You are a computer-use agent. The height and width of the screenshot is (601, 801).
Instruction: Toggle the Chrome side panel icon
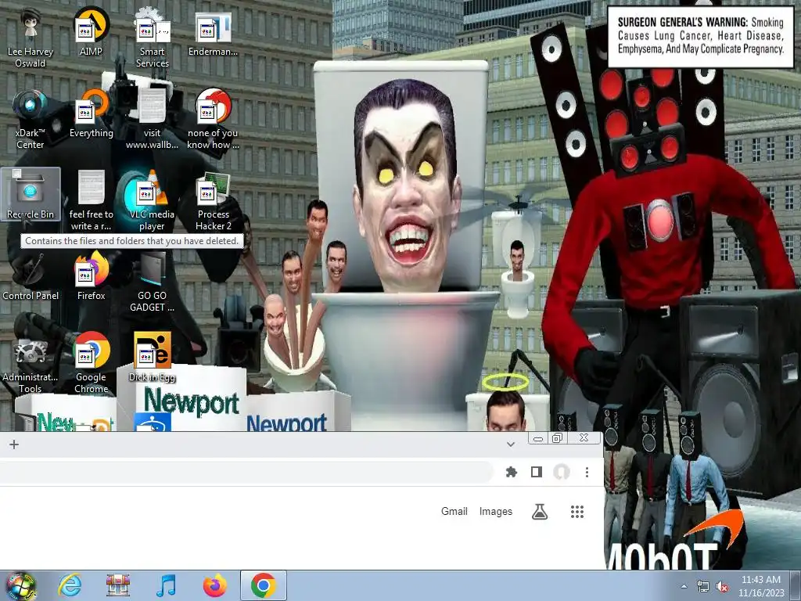536,472
